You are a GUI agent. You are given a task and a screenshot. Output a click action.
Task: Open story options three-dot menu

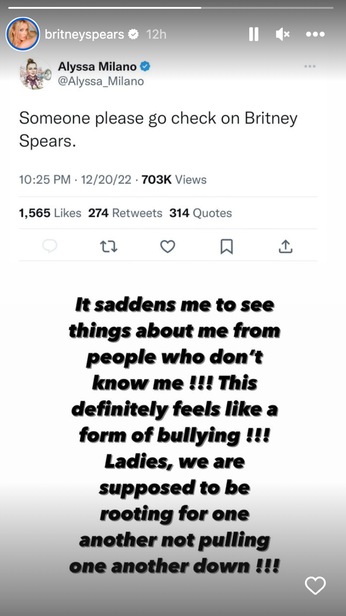315,34
